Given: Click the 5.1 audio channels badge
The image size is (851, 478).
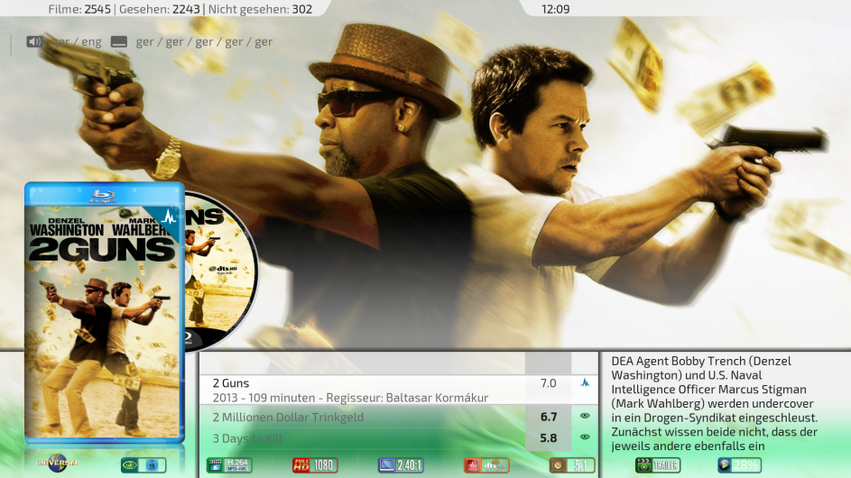Looking at the screenshot, I should tap(572, 465).
